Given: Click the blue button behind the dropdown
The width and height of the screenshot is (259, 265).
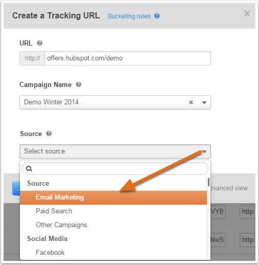Looking at the screenshot, I should click(x=16, y=188).
